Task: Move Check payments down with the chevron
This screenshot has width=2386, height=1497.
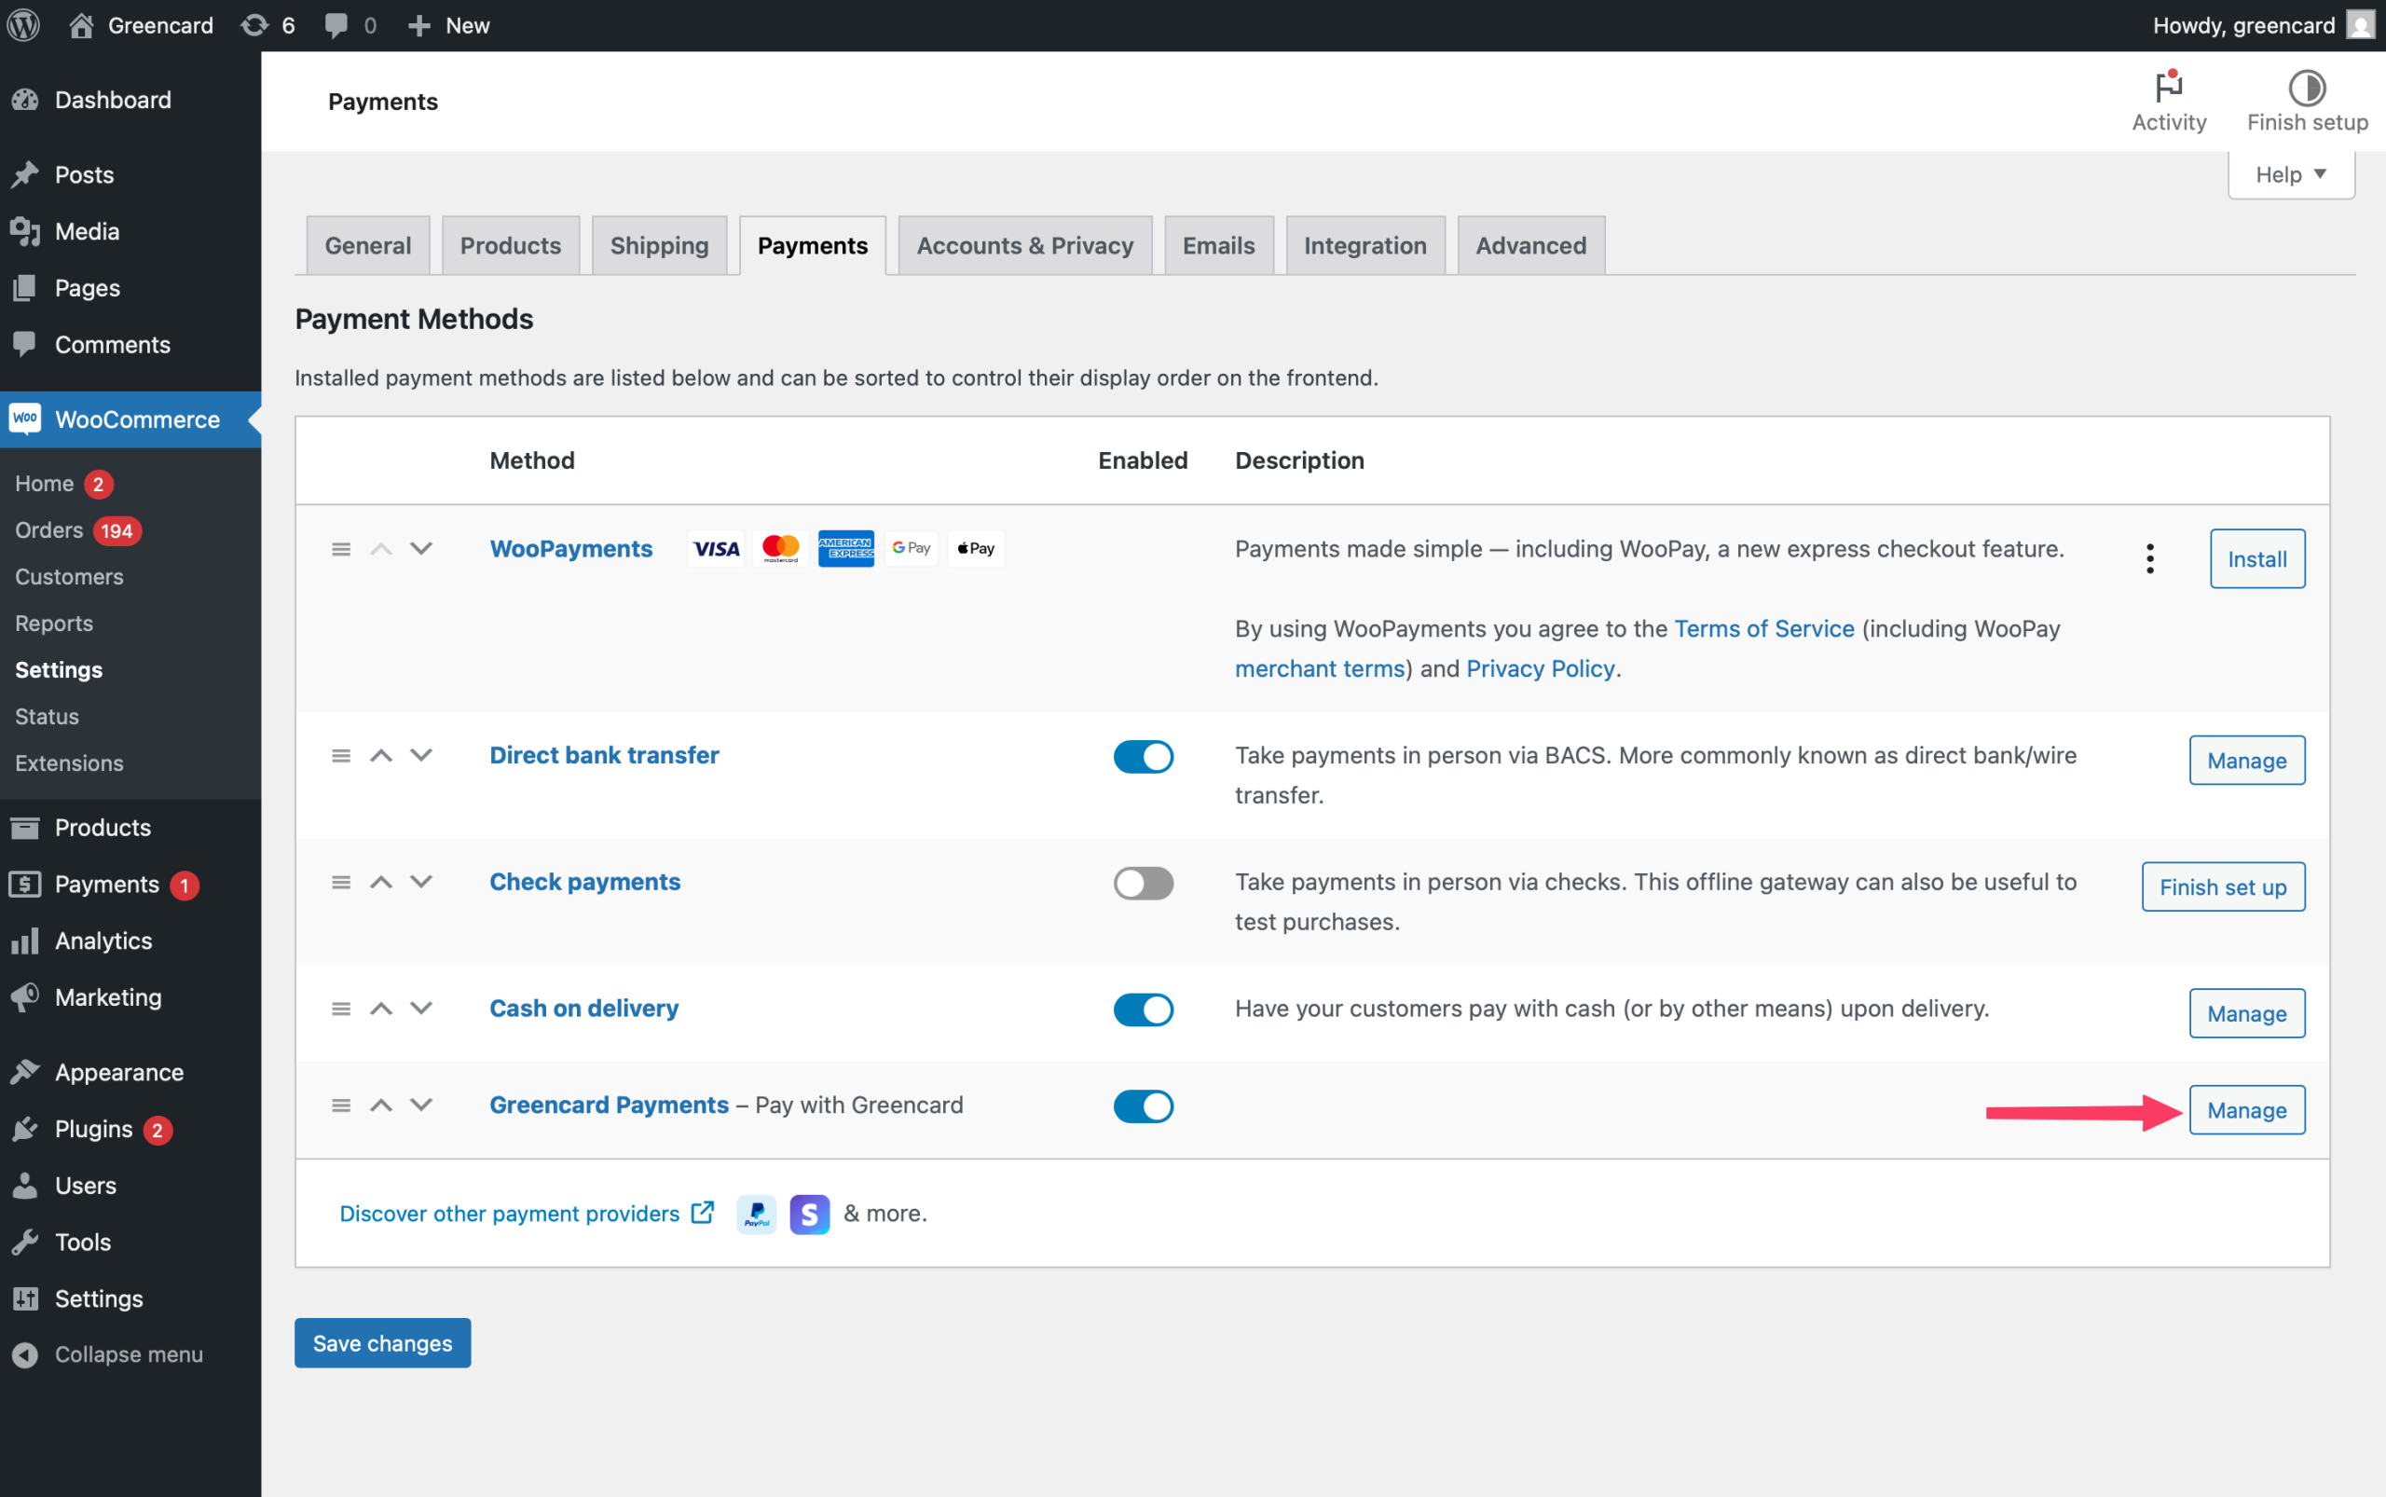Action: 422,881
